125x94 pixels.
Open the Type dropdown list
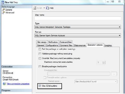click(78, 27)
